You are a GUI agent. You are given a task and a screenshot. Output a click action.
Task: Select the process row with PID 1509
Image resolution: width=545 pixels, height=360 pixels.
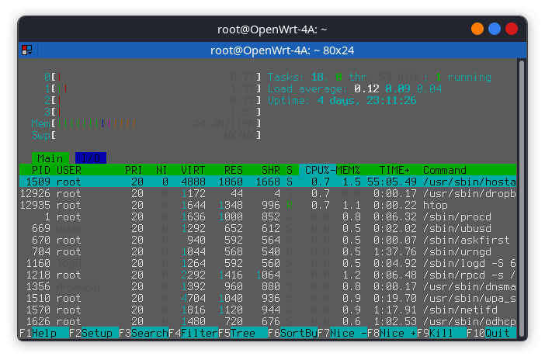tap(268, 182)
